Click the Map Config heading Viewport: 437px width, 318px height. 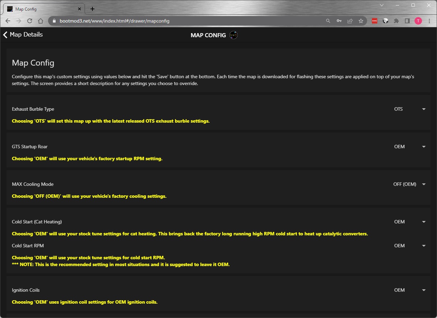33,63
